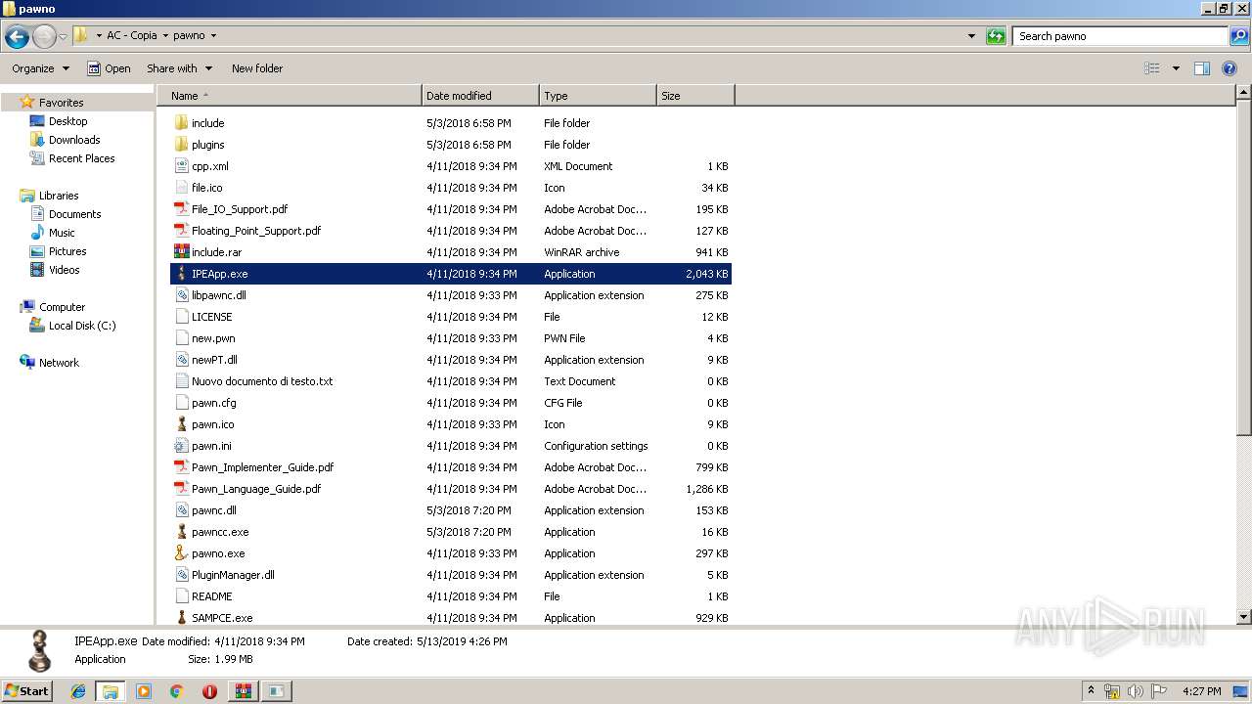Open Opera from the taskbar
Image resolution: width=1252 pixels, height=704 pixels.
click(x=209, y=691)
